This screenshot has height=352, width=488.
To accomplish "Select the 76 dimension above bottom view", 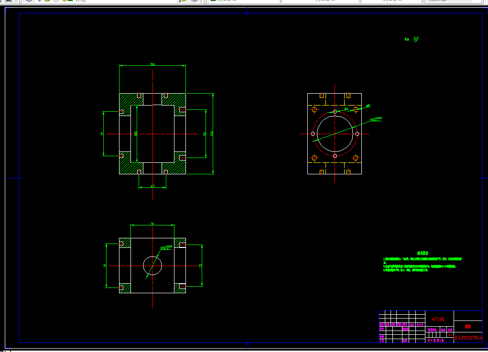I will 152,224.
